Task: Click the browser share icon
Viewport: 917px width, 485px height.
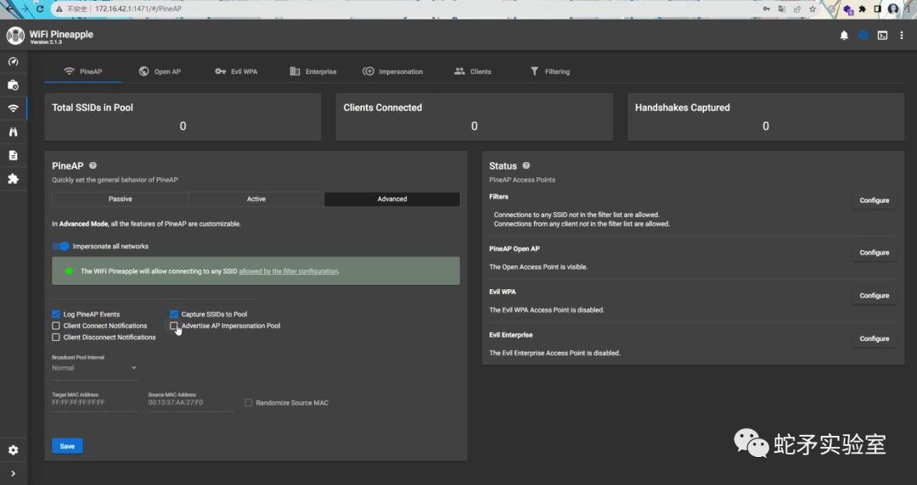Action: click(797, 8)
